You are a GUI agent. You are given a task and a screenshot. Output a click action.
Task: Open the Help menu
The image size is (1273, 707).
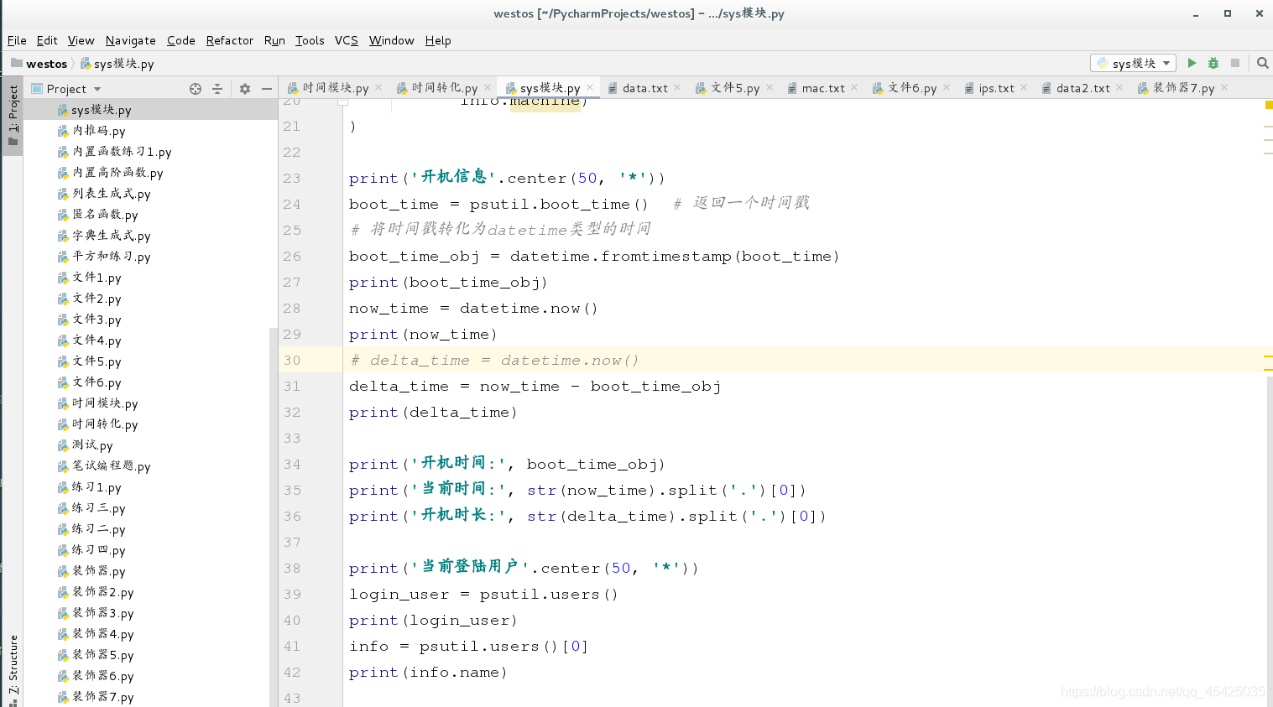438,40
